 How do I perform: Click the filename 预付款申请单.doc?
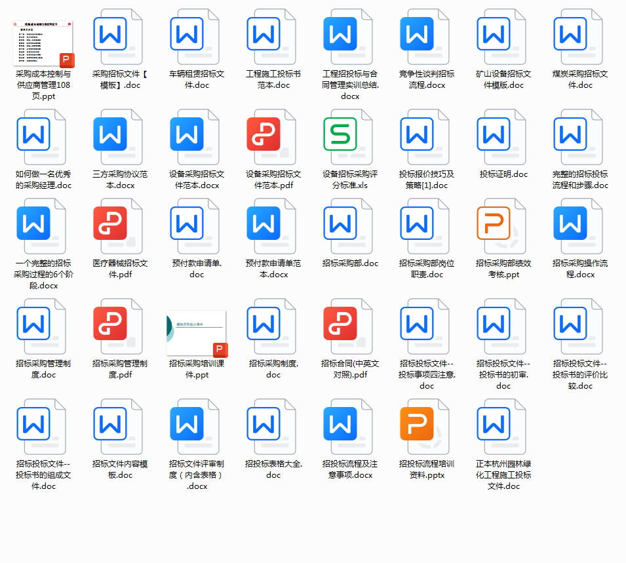[197, 269]
